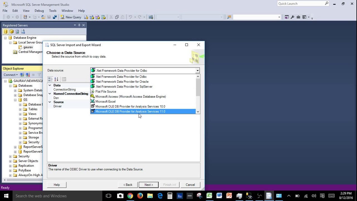The image size is (357, 201).
Task: Expand the Replication node
Action: coord(10,166)
